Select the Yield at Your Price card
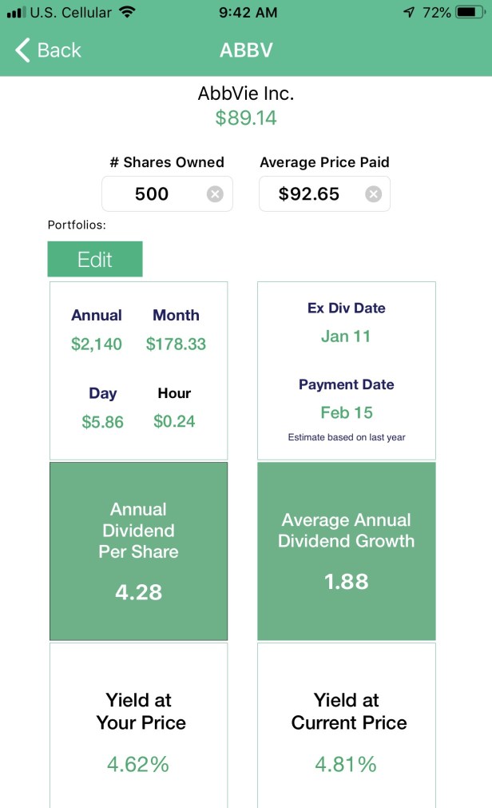The image size is (492, 808). click(138, 724)
